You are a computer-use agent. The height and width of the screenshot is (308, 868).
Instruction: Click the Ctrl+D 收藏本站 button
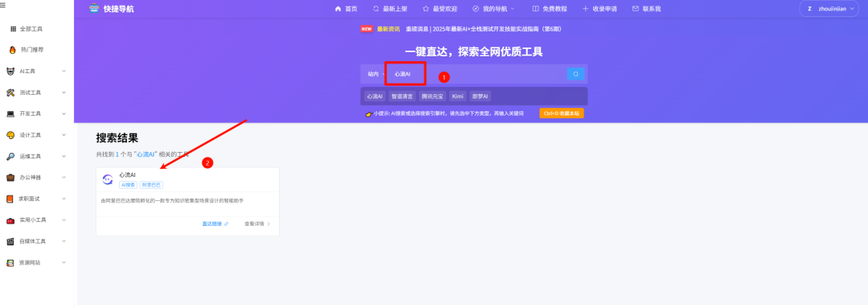[x=562, y=113]
